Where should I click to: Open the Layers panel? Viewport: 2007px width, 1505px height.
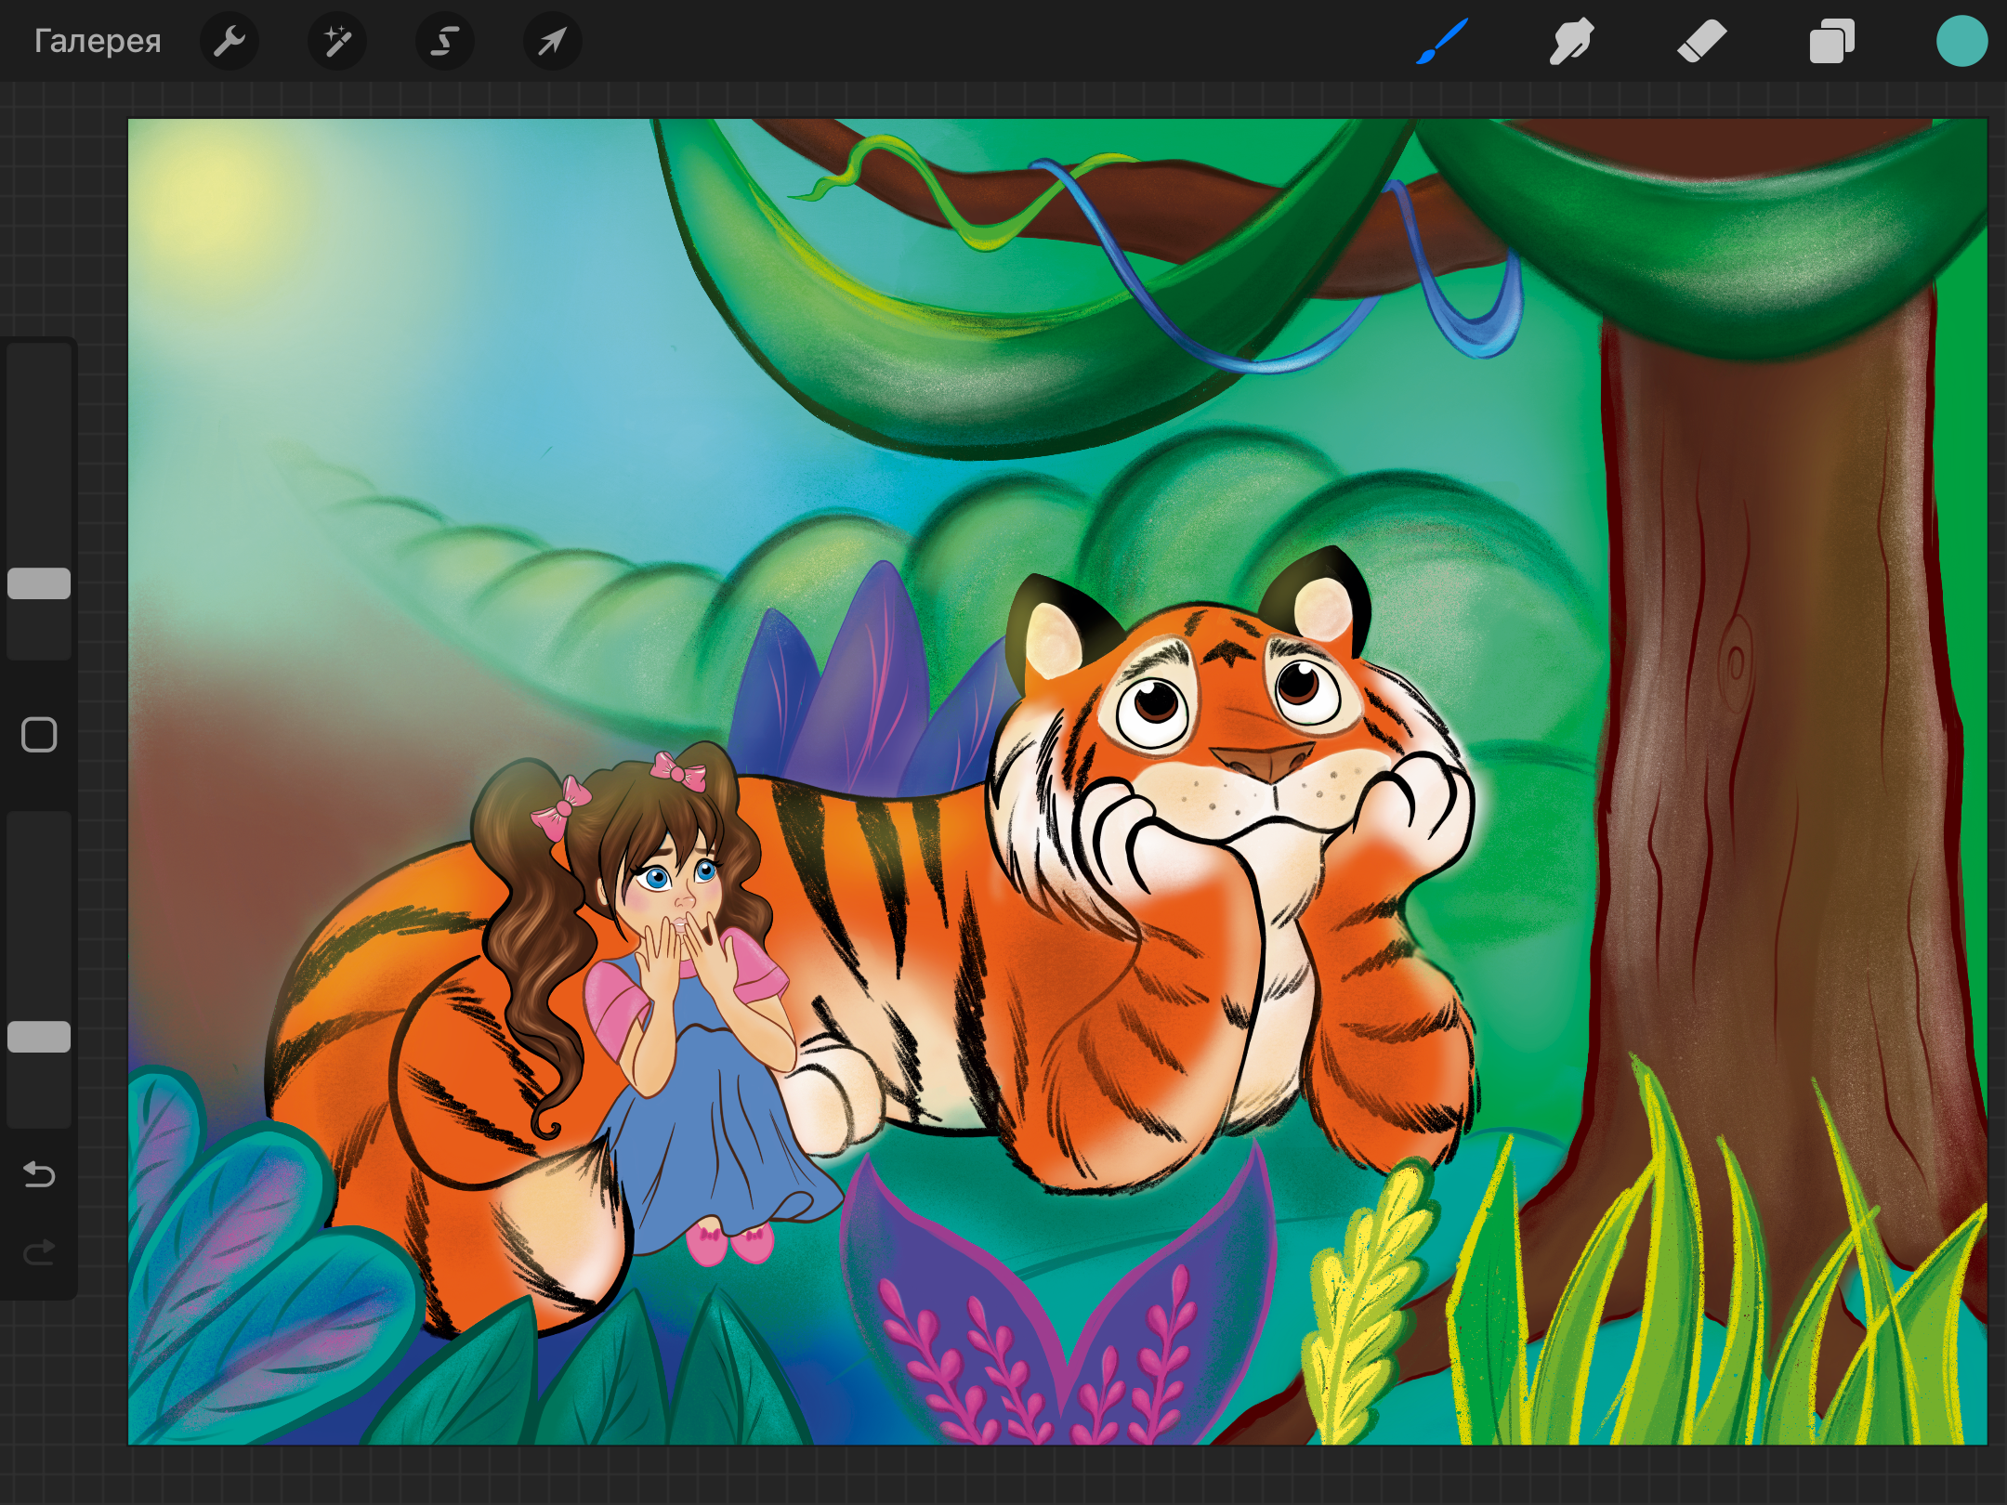click(1831, 41)
